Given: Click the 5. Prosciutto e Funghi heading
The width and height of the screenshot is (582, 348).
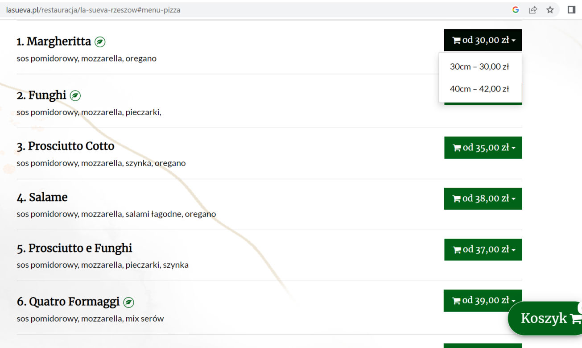Looking at the screenshot, I should (x=74, y=248).
